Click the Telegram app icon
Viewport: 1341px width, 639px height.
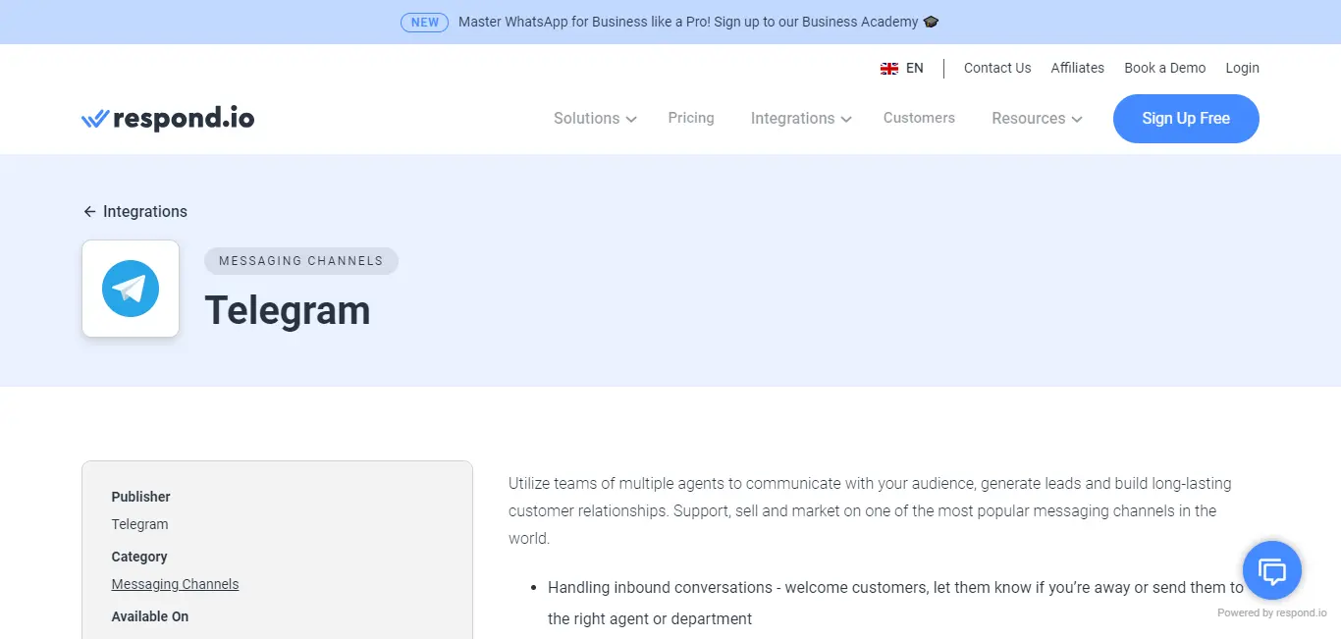[x=131, y=289]
